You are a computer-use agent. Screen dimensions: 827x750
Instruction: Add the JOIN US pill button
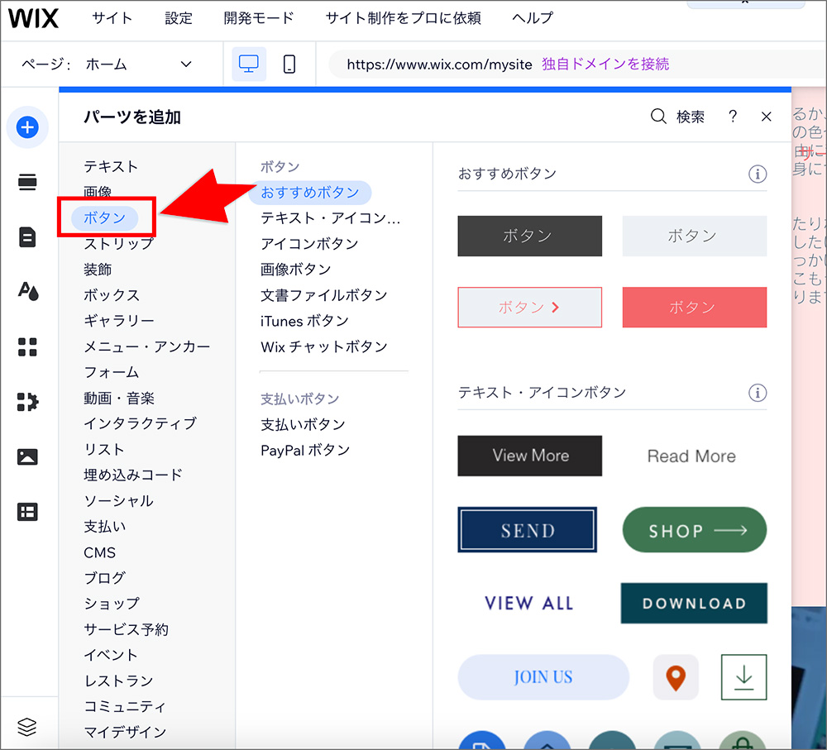click(x=543, y=677)
